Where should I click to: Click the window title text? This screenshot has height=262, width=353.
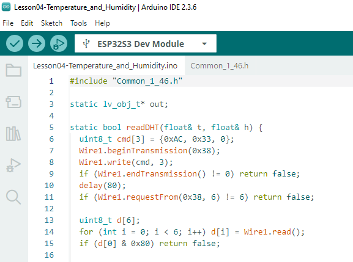105,7
